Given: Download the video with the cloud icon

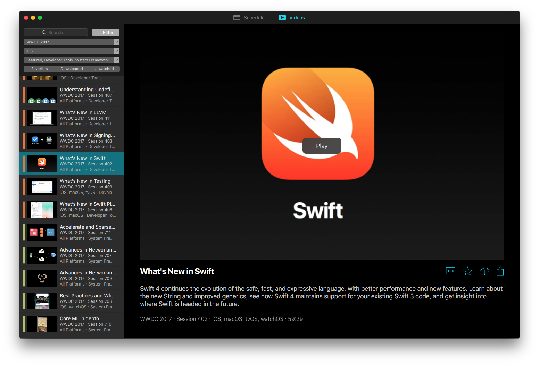Looking at the screenshot, I should pyautogui.click(x=484, y=271).
